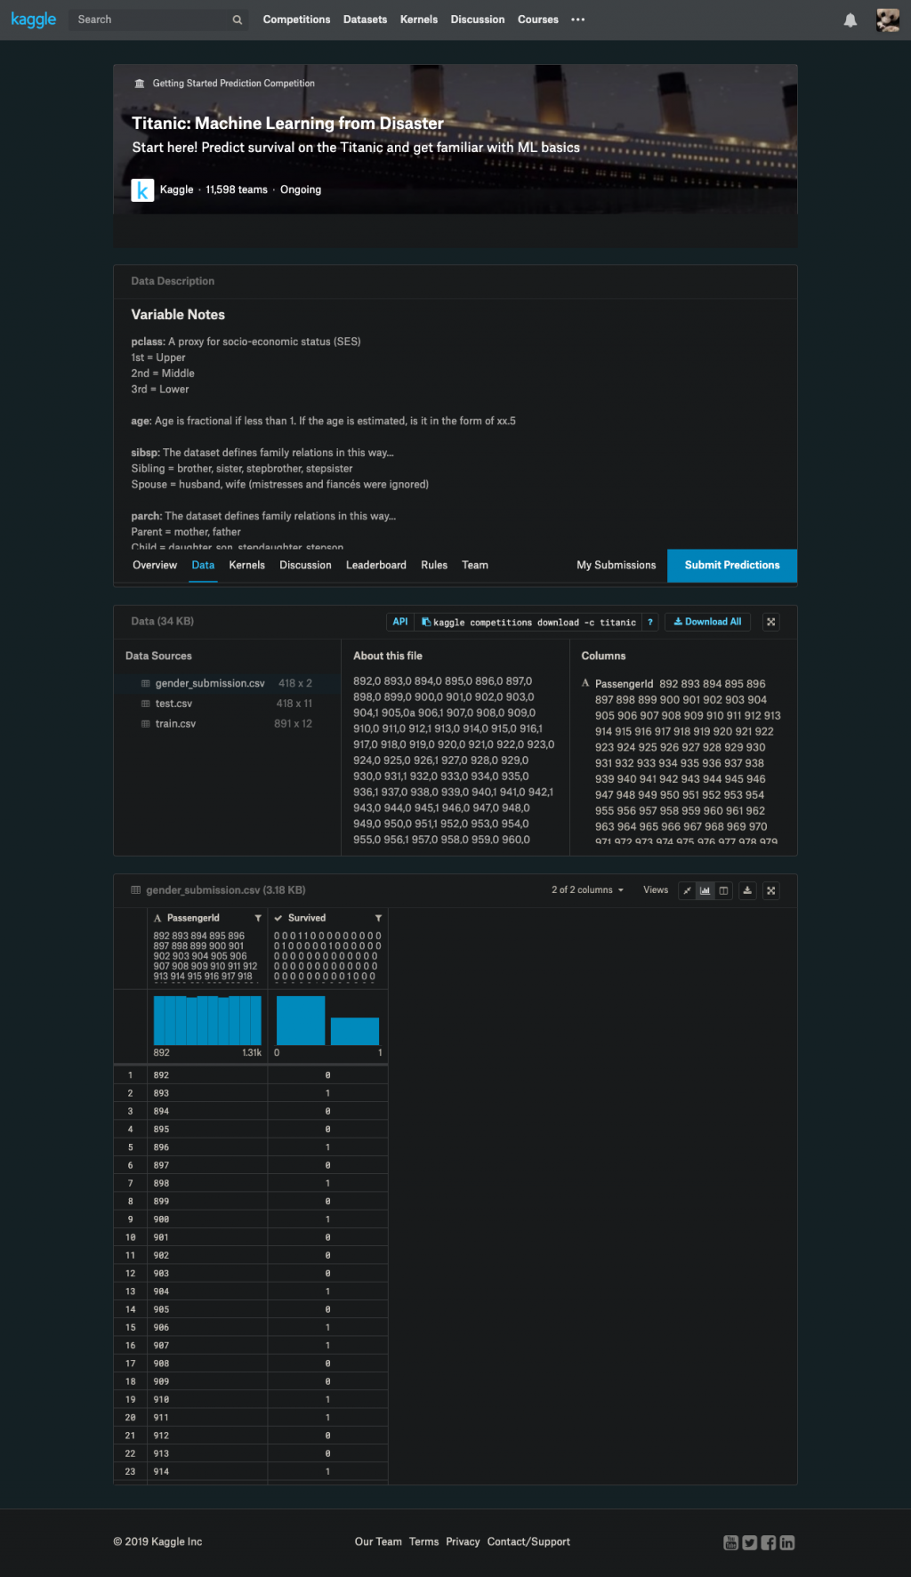Download gender_submission.csv via download icon

click(747, 890)
